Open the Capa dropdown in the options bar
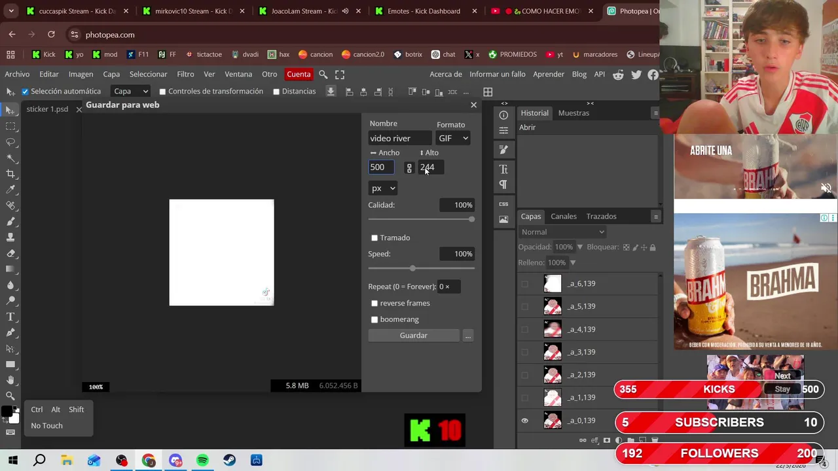This screenshot has width=838, height=471. [131, 92]
